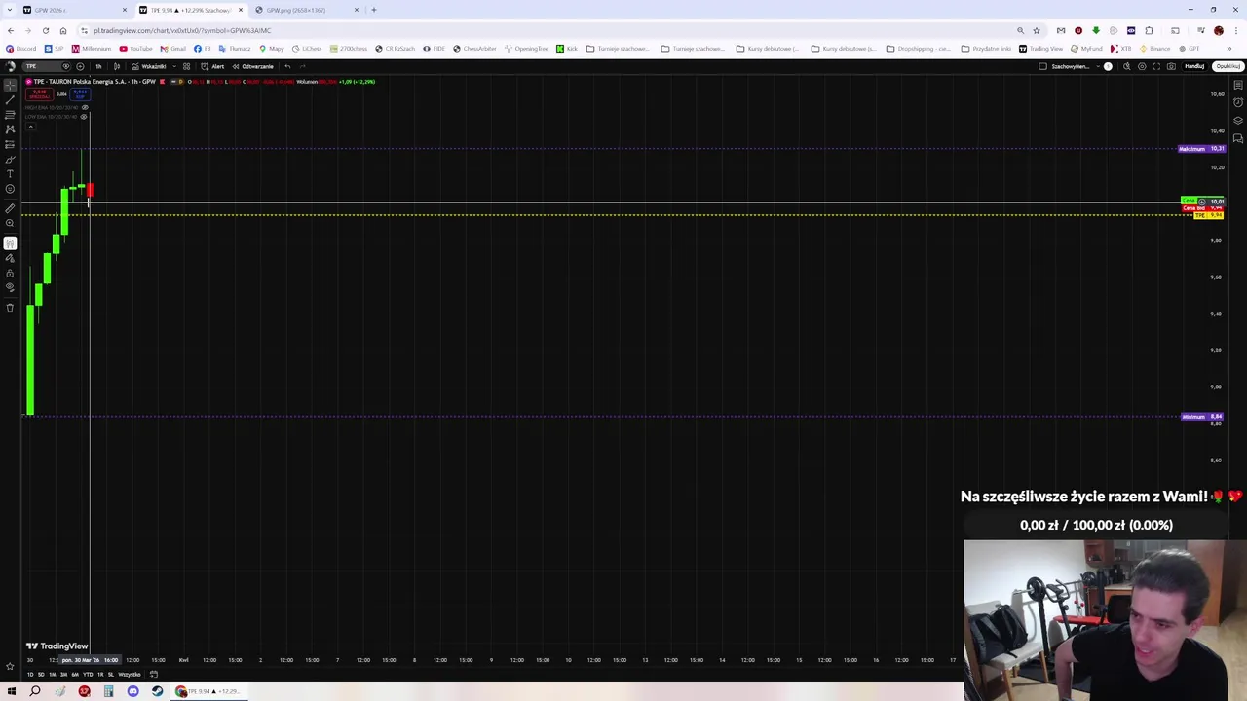
Task: Toggle visibility of LOW EMA indicator
Action: (x=84, y=117)
